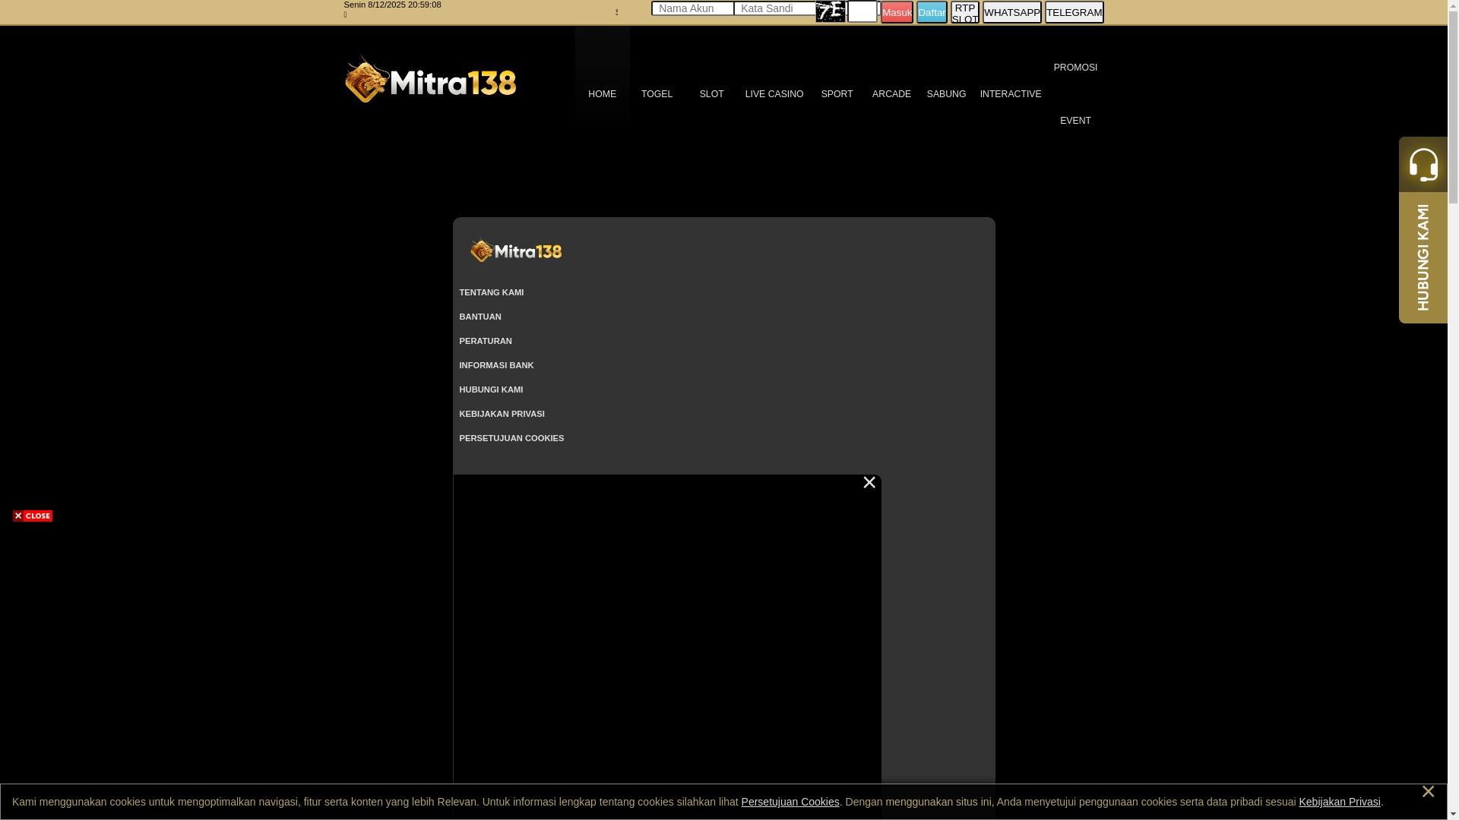Open INFORMASI BANK link

click(496, 365)
